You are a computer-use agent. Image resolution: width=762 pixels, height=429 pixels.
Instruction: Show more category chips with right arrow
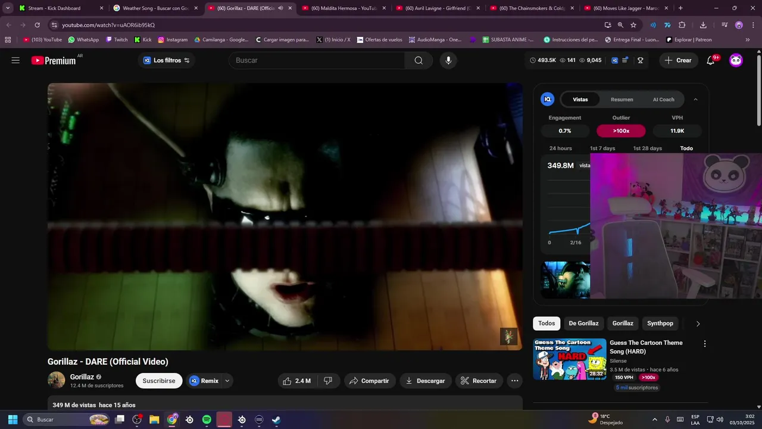698,324
